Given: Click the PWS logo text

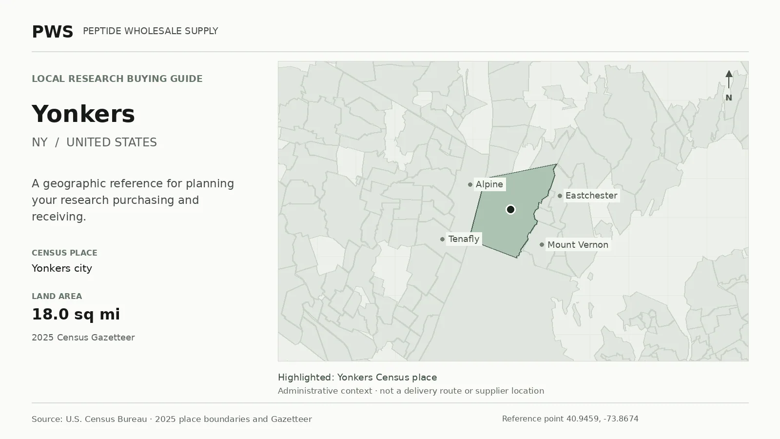Looking at the screenshot, I should (52, 32).
